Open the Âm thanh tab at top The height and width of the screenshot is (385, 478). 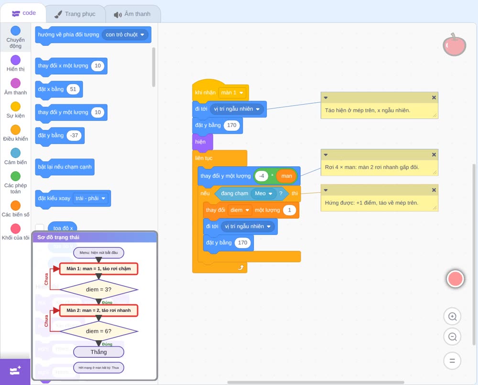(x=132, y=14)
